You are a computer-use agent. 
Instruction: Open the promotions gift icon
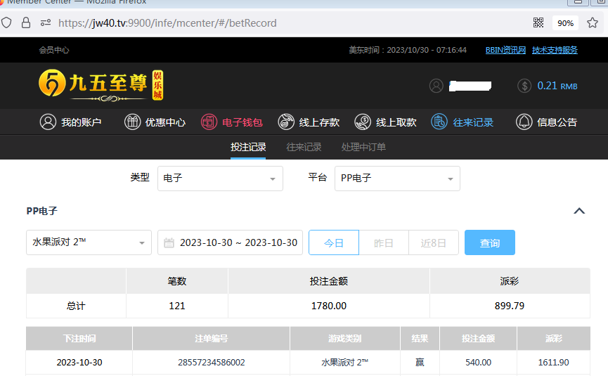[132, 122]
